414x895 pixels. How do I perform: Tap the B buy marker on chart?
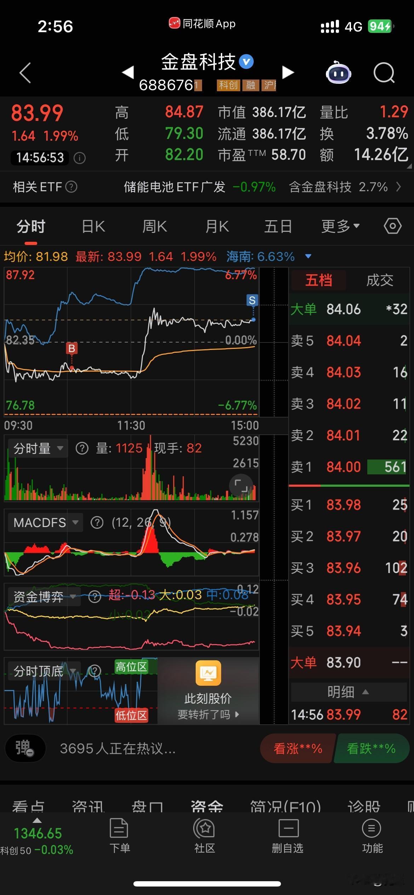pos(71,348)
